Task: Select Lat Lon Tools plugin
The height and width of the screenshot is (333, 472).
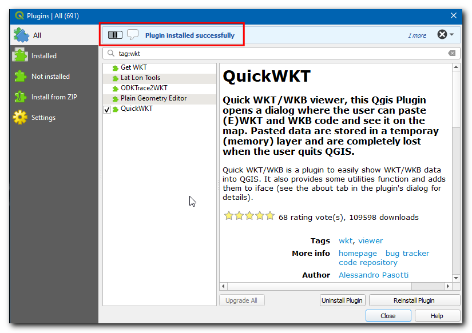Action: (x=140, y=78)
